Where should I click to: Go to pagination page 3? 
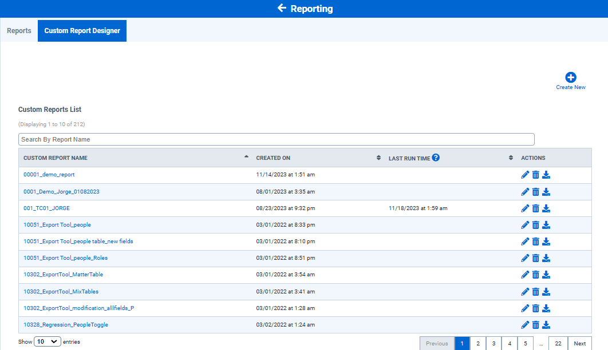coord(493,343)
